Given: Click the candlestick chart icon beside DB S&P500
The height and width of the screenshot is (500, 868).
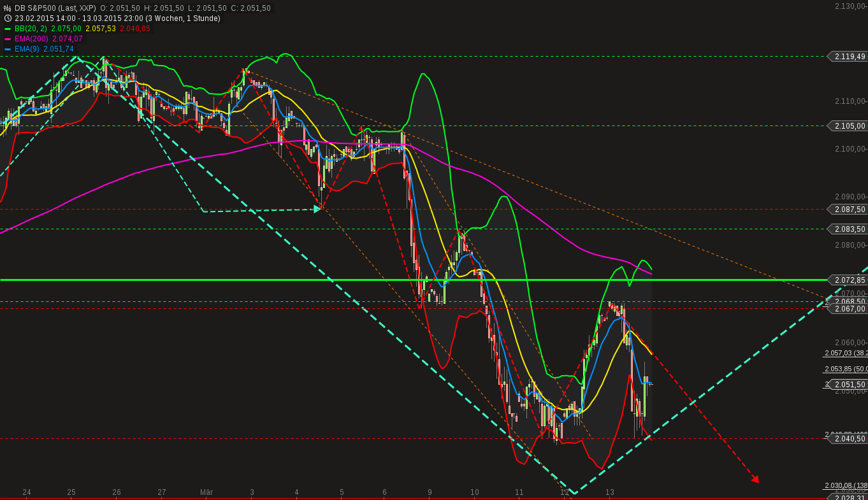Looking at the screenshot, I should (8, 8).
